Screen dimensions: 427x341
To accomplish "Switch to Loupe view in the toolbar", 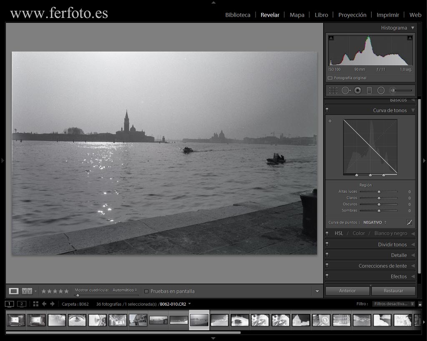I will [x=14, y=291].
